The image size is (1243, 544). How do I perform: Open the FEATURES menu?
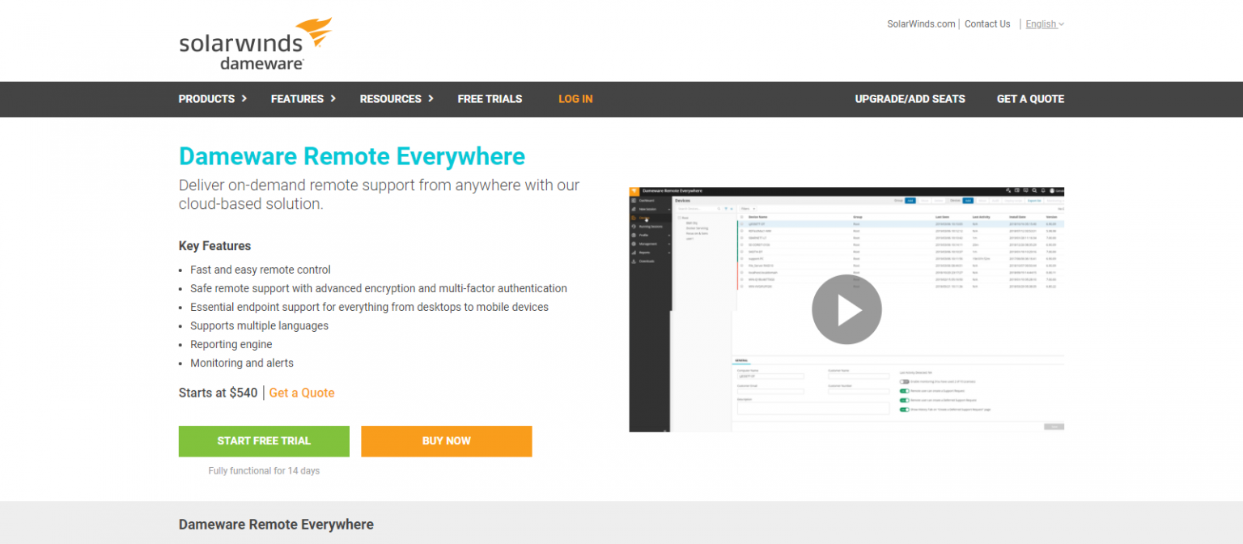298,99
